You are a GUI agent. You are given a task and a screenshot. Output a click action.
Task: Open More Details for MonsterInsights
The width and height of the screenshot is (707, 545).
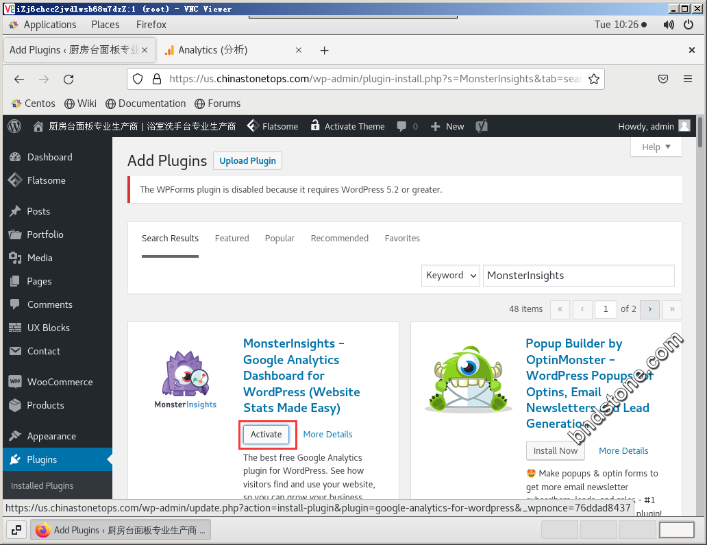327,435
